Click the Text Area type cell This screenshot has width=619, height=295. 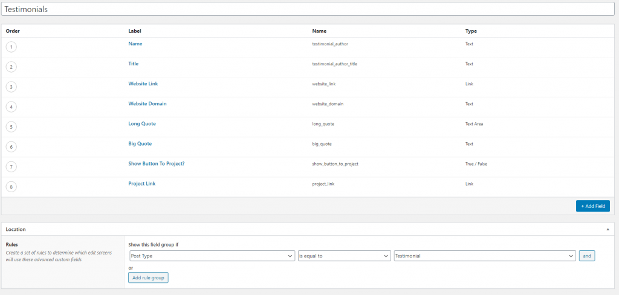(x=474, y=123)
